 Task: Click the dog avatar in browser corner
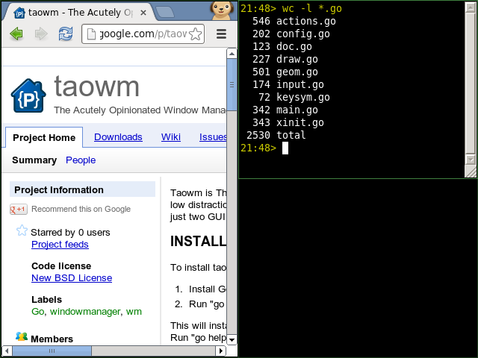point(221,10)
